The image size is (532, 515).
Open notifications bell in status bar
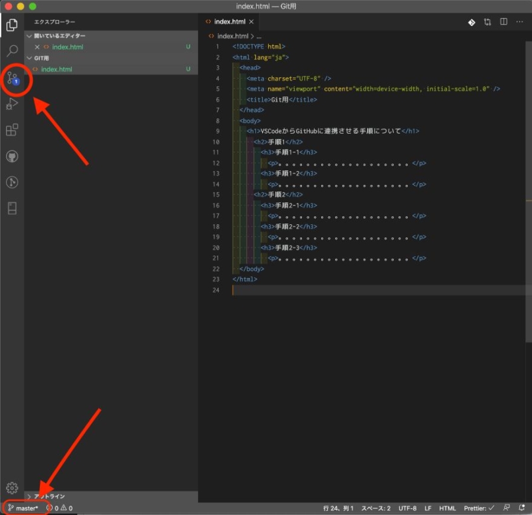(522, 508)
